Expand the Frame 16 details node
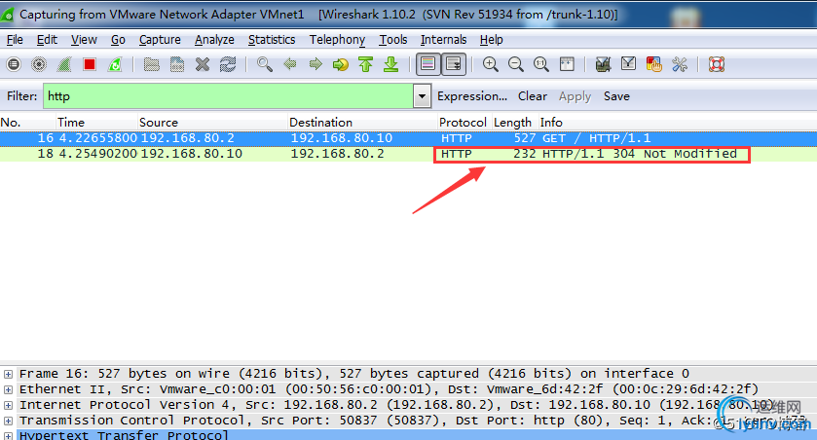Image resolution: width=817 pixels, height=440 pixels. (x=9, y=374)
